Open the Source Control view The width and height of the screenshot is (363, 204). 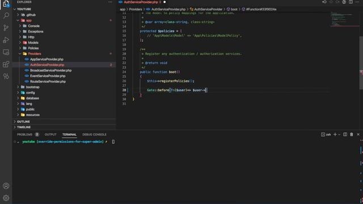pos(6,28)
